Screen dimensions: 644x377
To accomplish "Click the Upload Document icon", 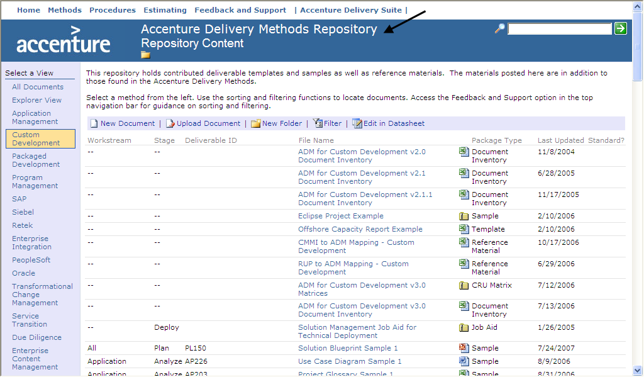I will (x=170, y=123).
